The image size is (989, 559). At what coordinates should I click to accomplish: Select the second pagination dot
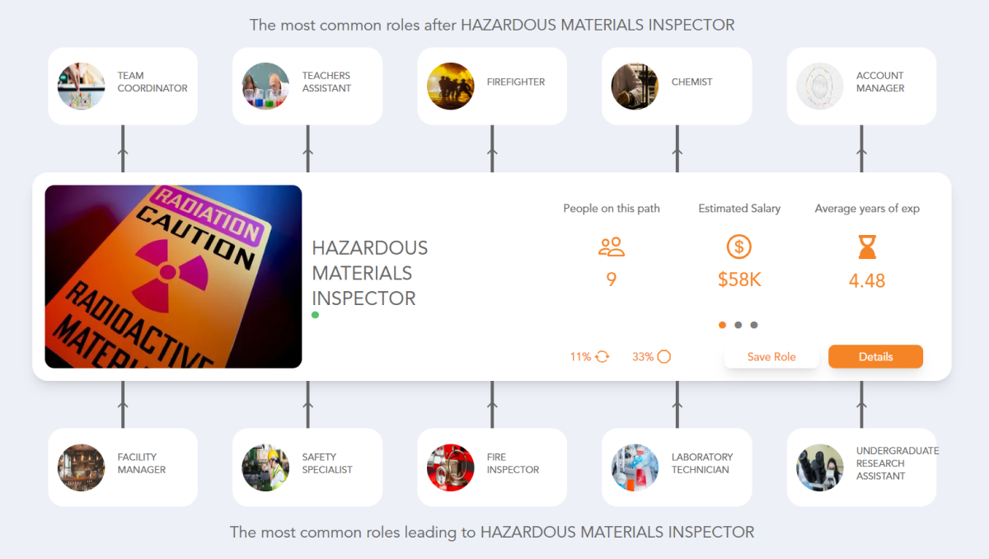pos(738,325)
